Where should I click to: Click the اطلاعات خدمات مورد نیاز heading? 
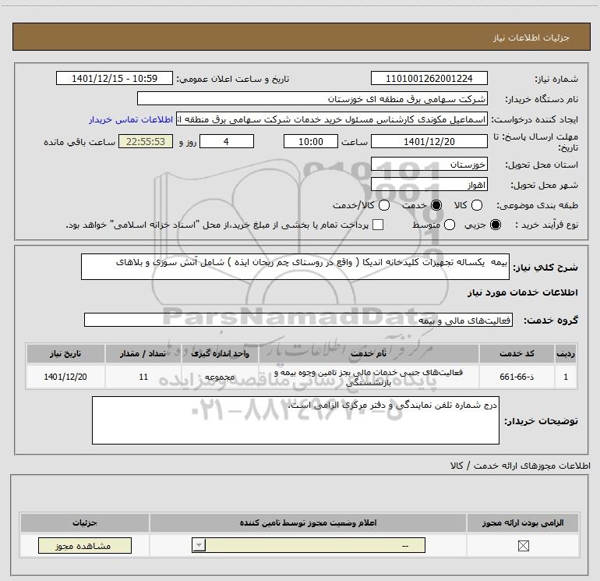coord(522,292)
